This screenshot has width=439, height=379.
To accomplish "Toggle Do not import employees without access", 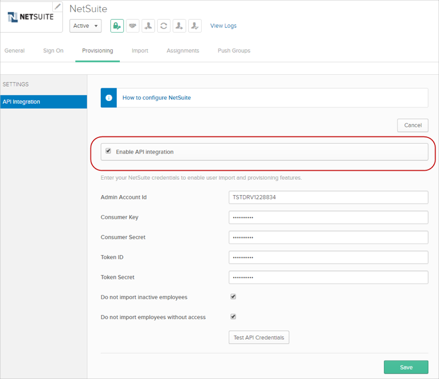I will pos(233,317).
